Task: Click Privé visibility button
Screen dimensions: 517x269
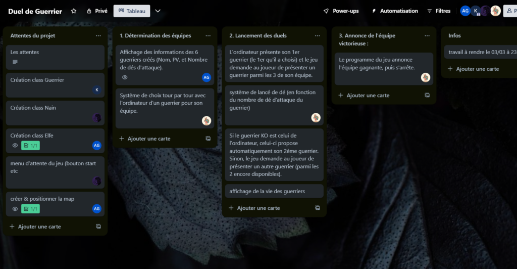Action: [x=97, y=11]
